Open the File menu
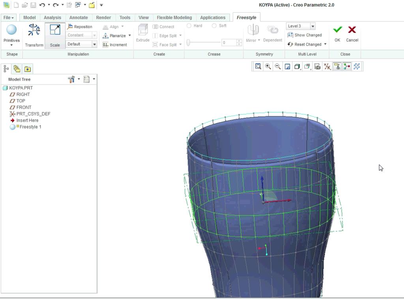Viewport: 404px width, 299px height. (x=9, y=17)
